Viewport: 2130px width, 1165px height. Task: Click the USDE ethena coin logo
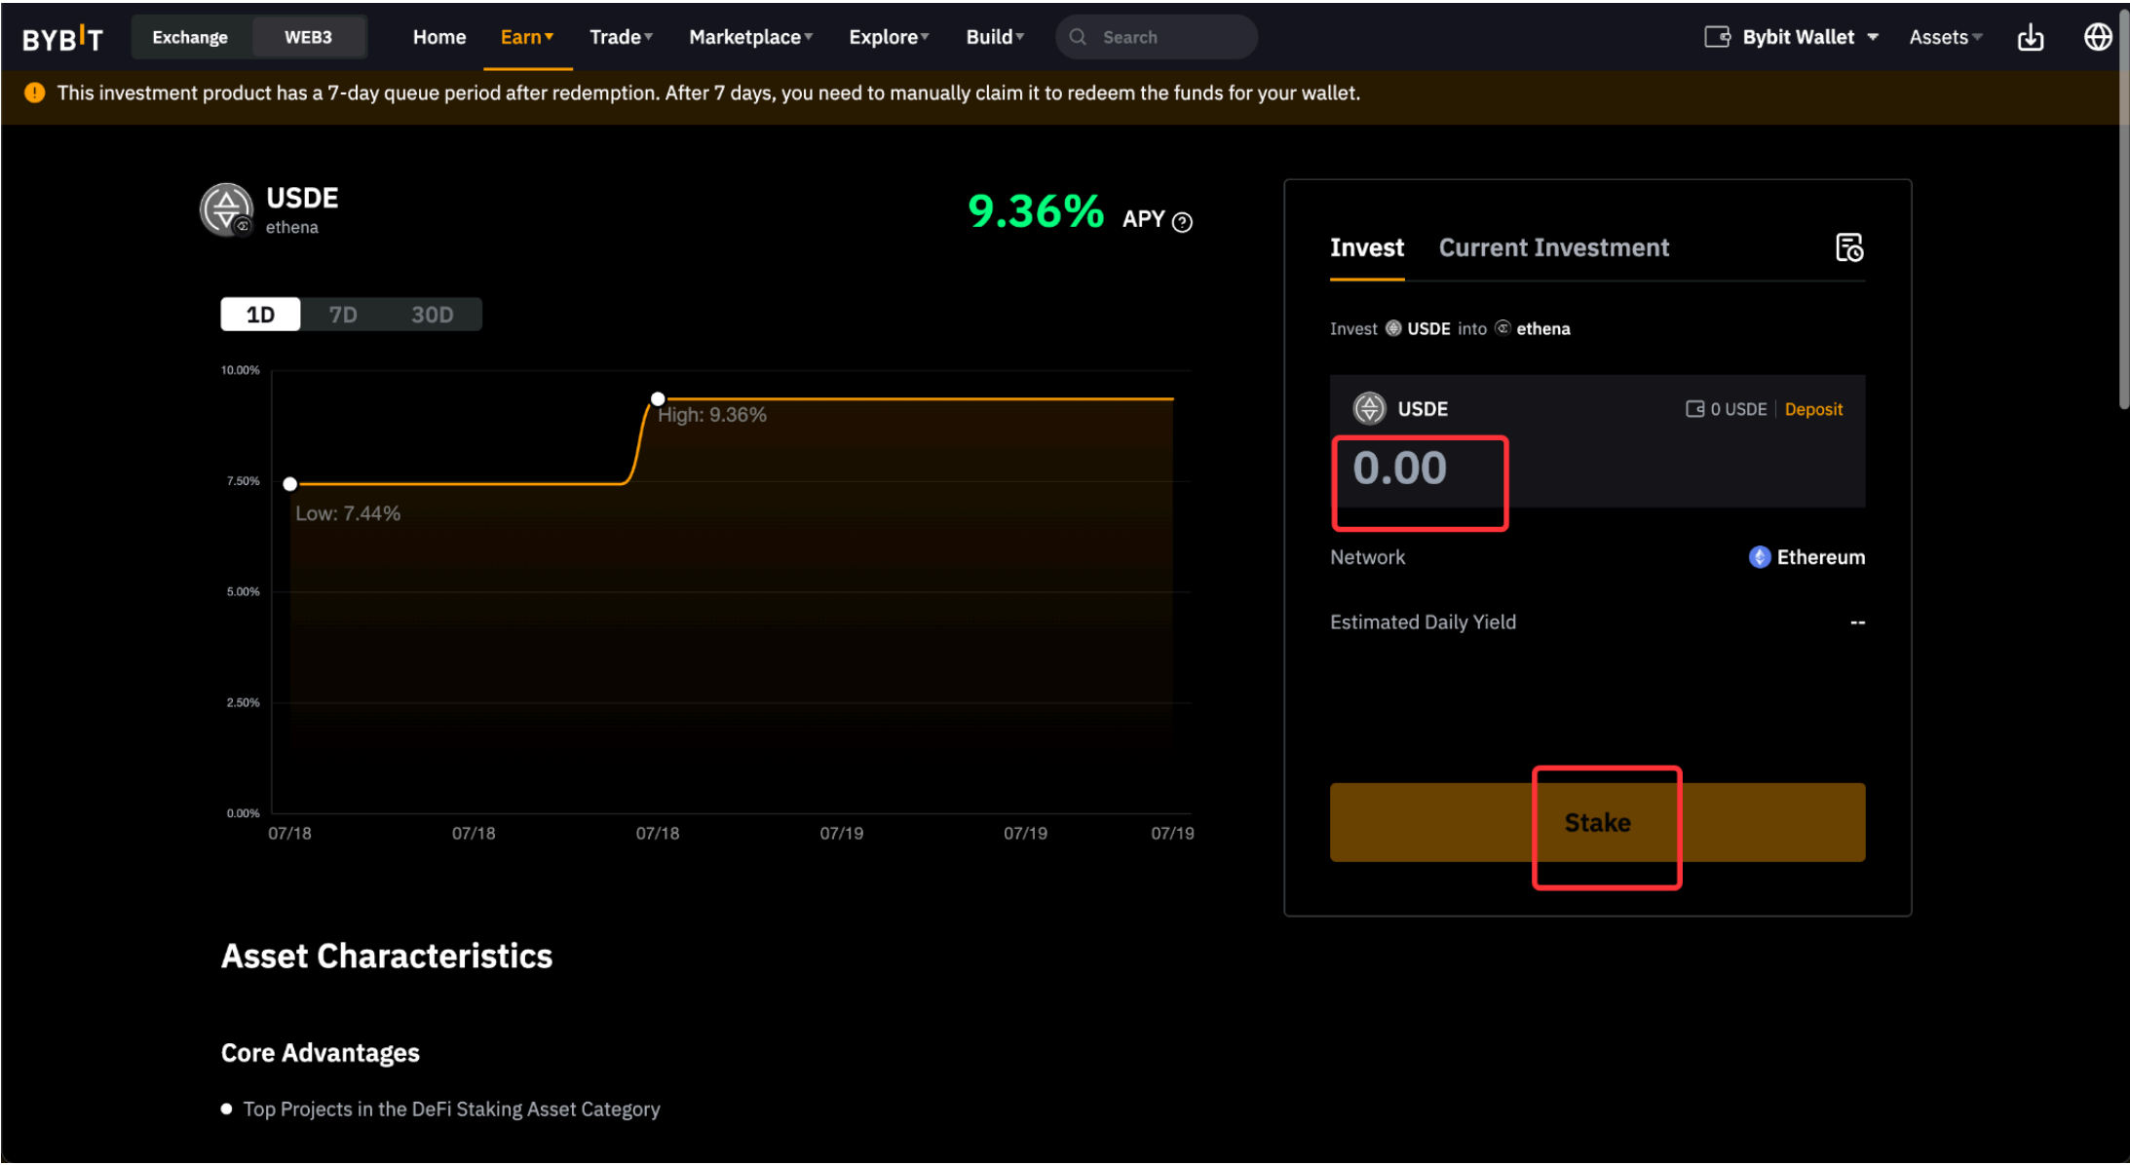click(x=226, y=209)
